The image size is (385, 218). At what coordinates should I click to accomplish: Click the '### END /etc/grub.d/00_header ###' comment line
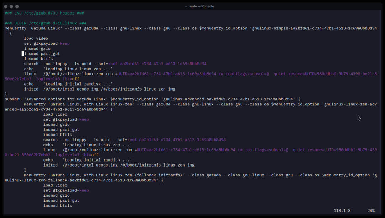(44, 13)
